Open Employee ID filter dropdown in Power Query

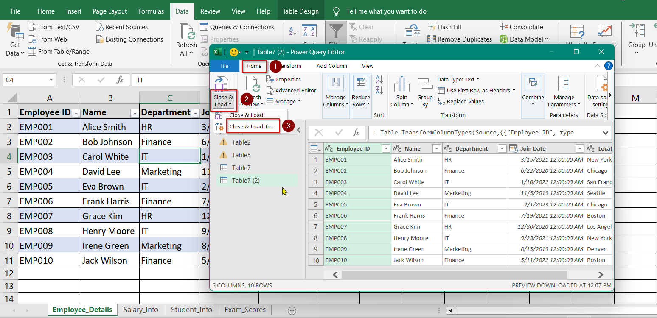click(386, 148)
